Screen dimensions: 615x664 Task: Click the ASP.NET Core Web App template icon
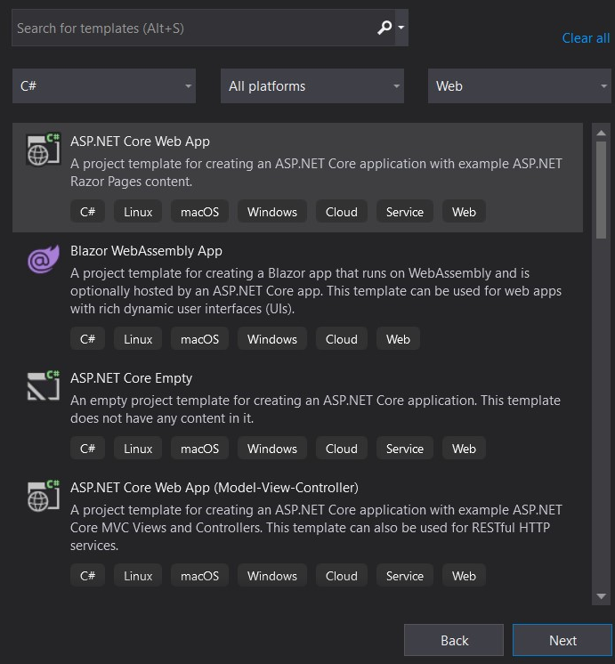pos(44,150)
